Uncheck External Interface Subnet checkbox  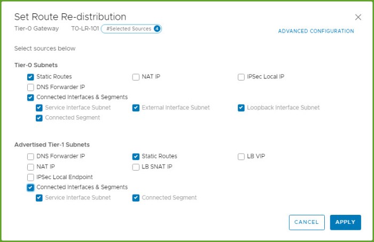pos(136,108)
